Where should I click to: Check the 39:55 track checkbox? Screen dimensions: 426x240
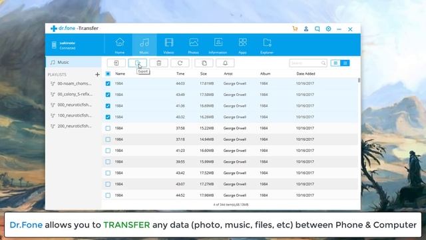(x=108, y=161)
